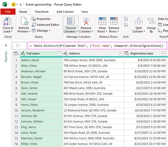Click the Choose Columns icon
Viewport: 168px width, 147px height.
point(71,21)
